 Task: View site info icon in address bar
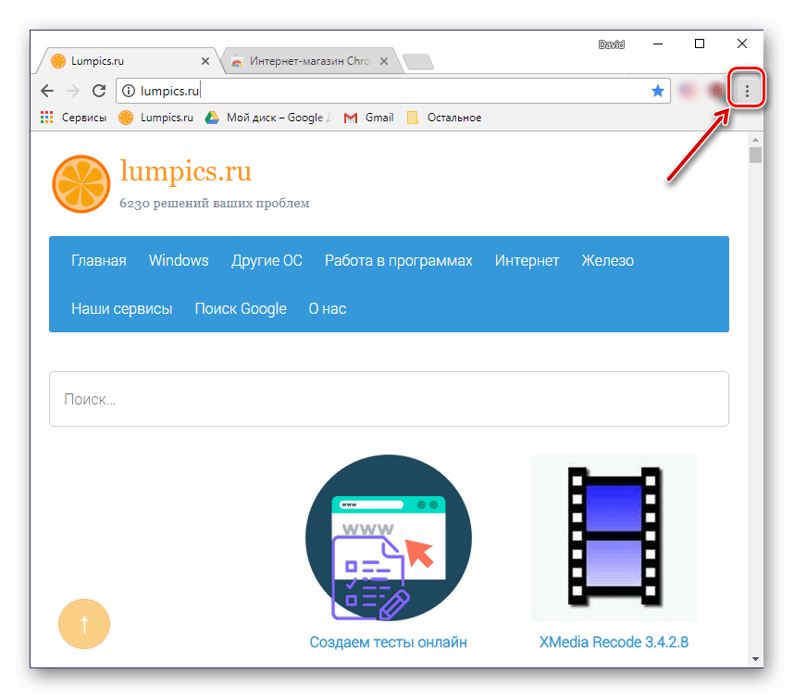point(129,91)
